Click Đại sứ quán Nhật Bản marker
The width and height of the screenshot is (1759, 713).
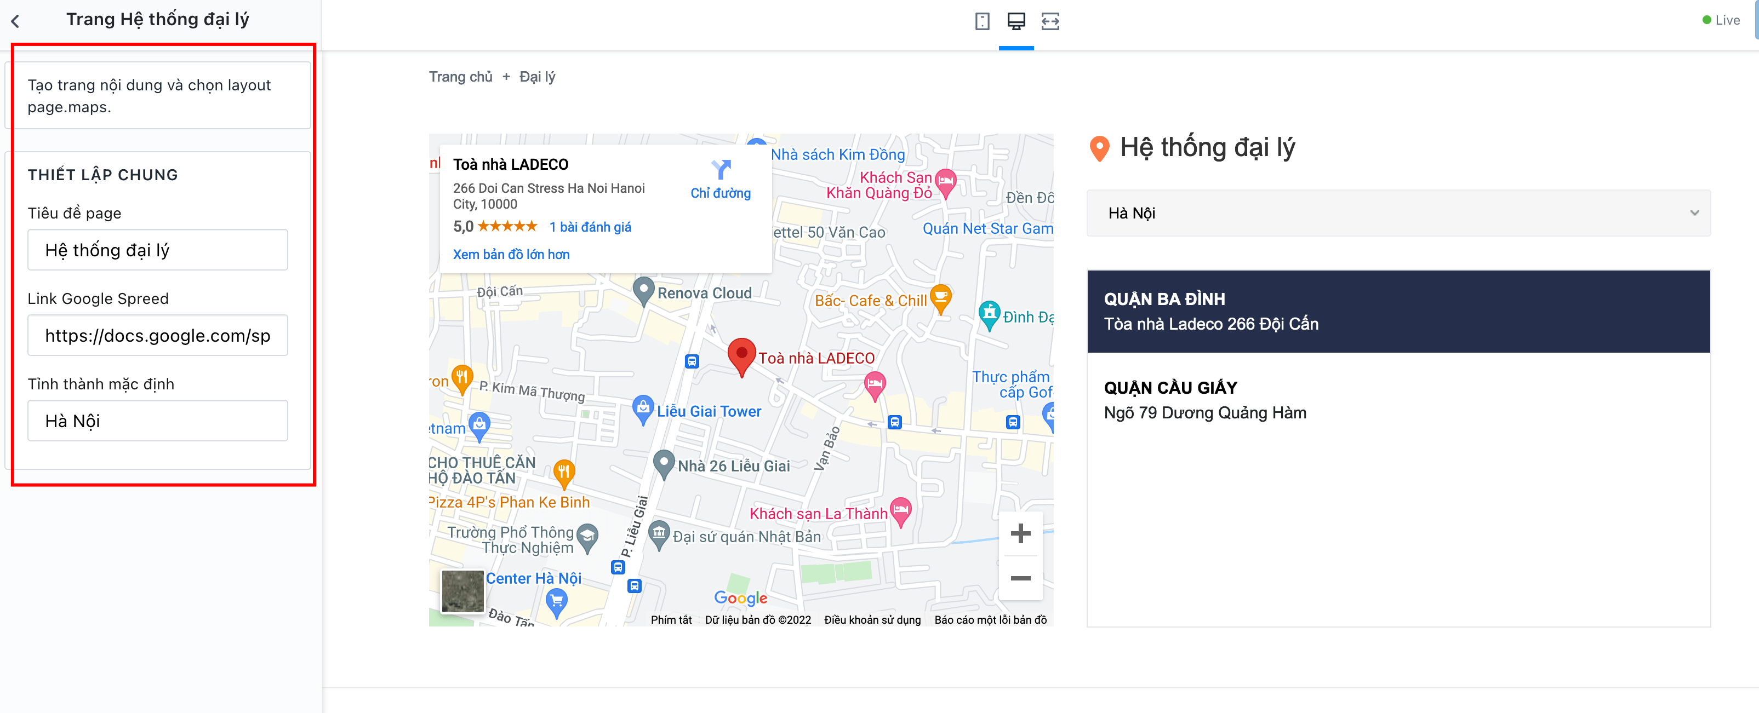tap(659, 535)
